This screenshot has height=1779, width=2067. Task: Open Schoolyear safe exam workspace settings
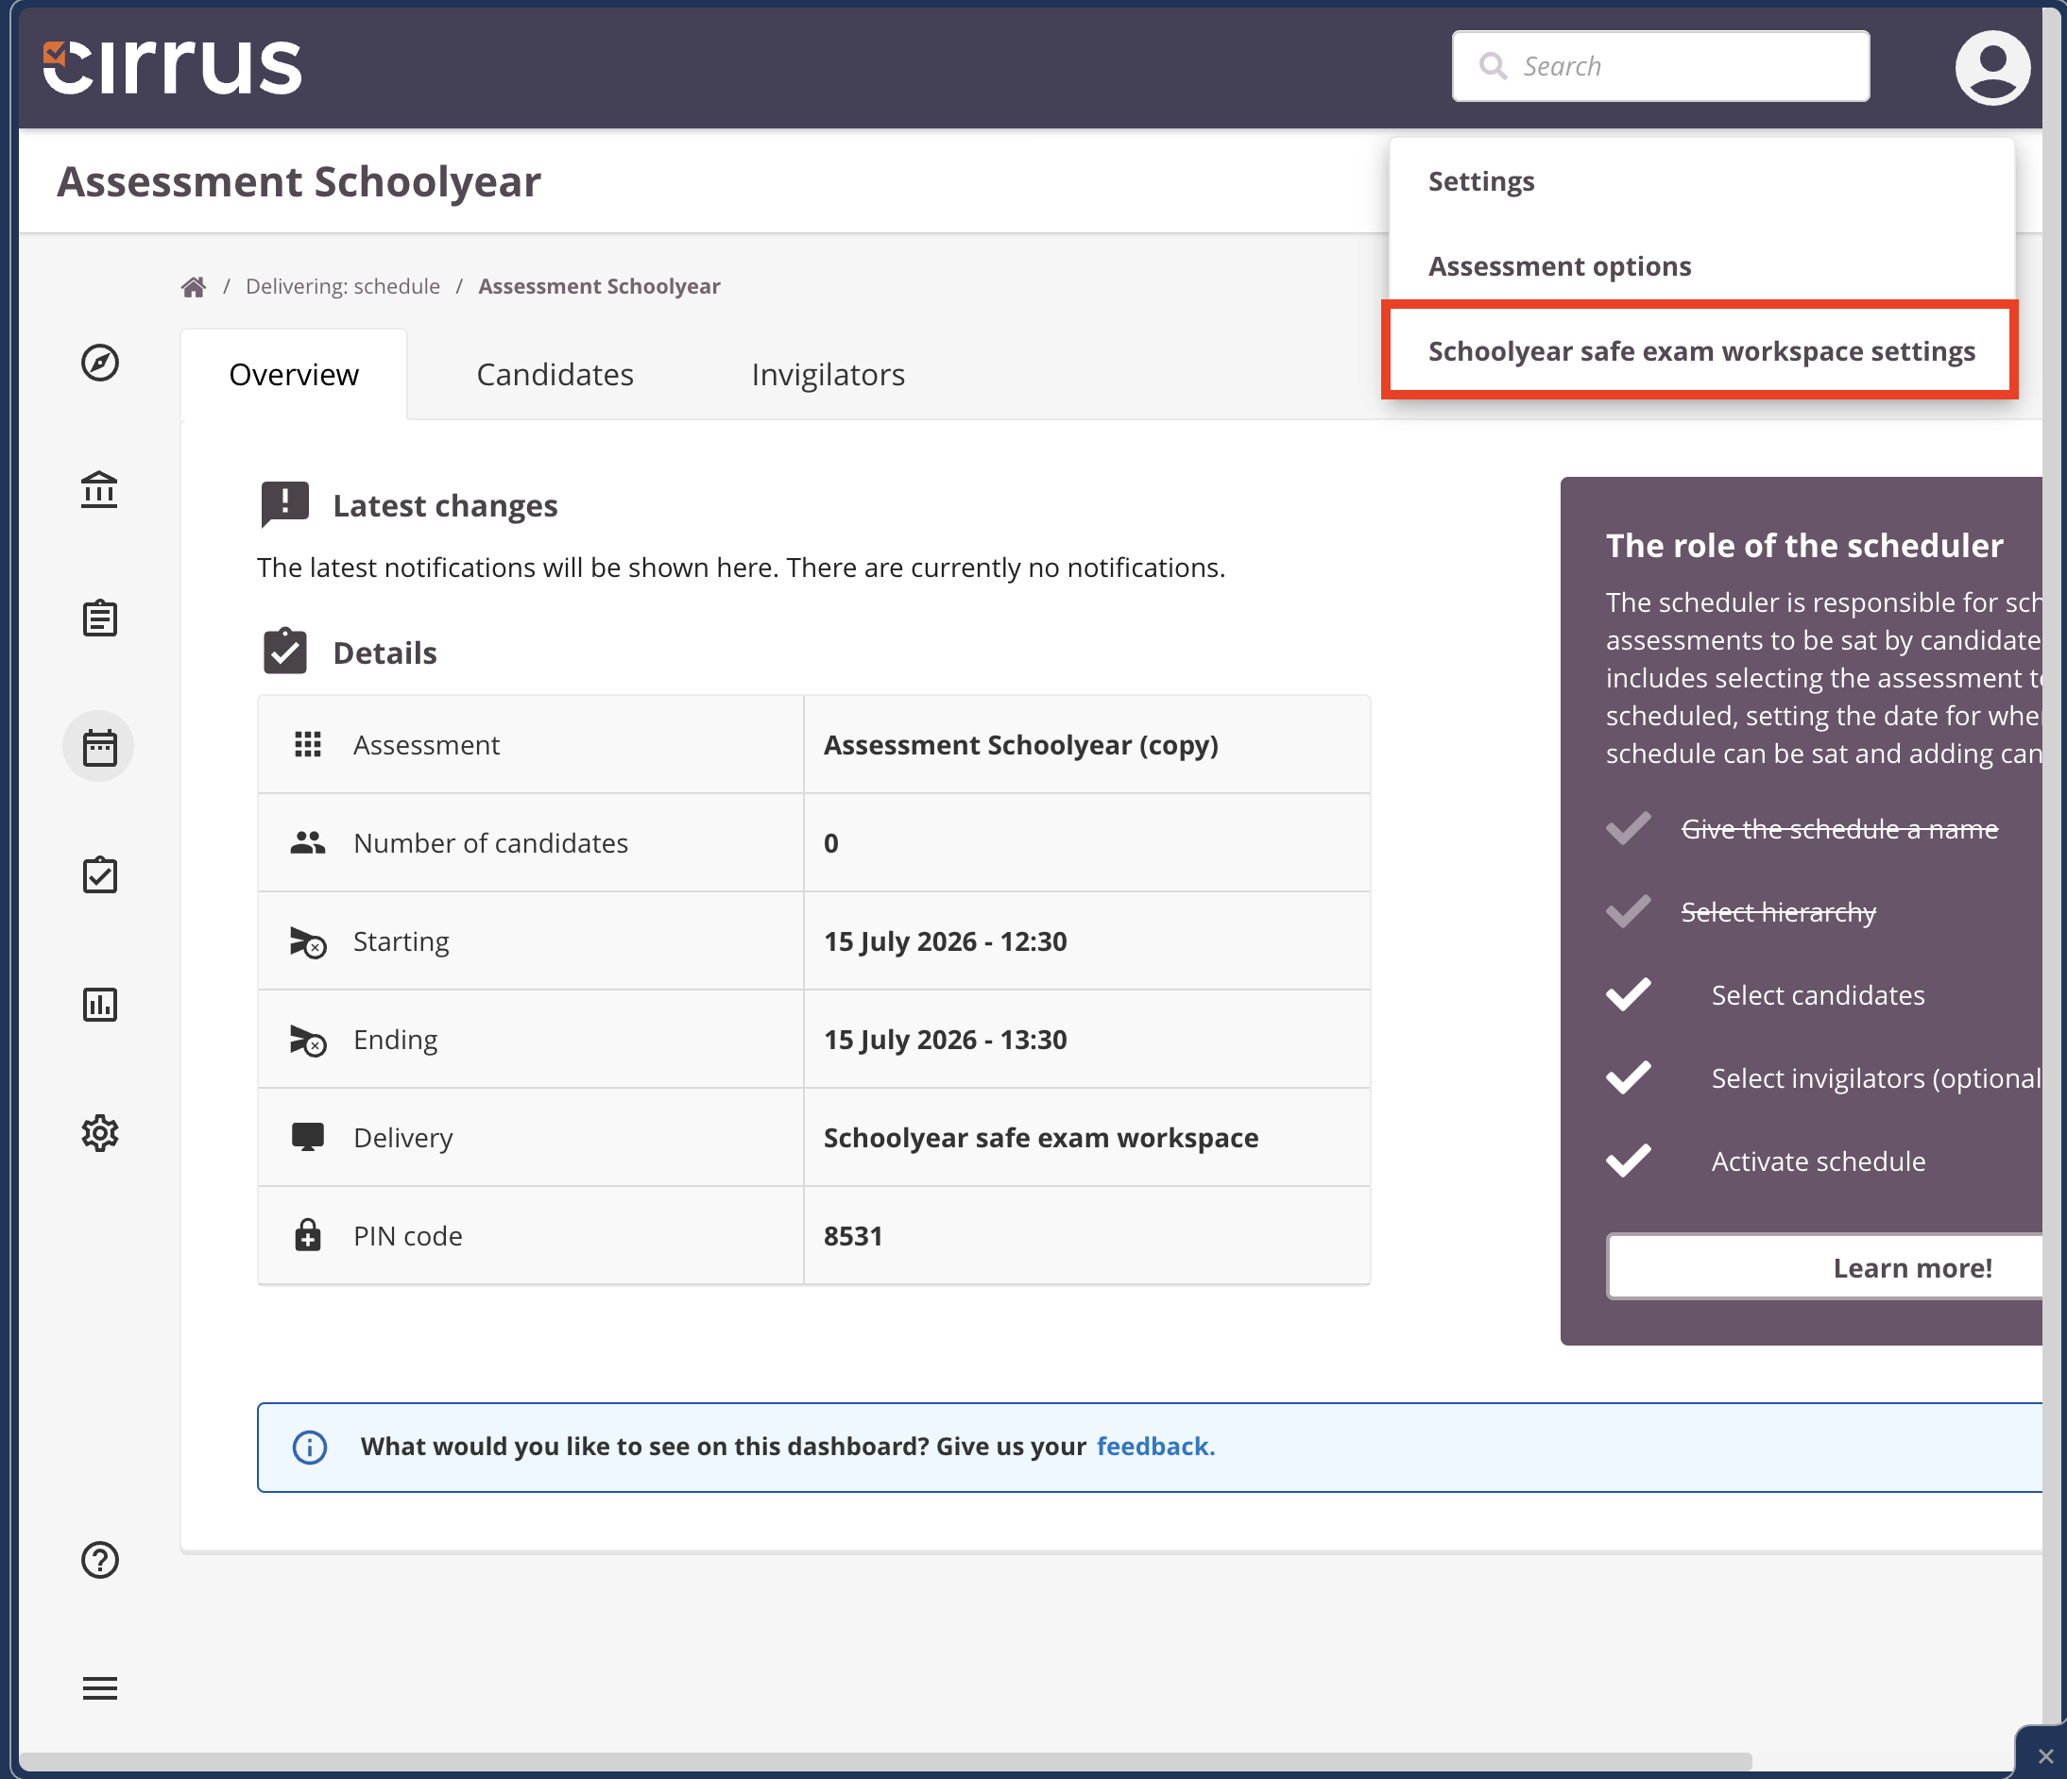point(1700,351)
